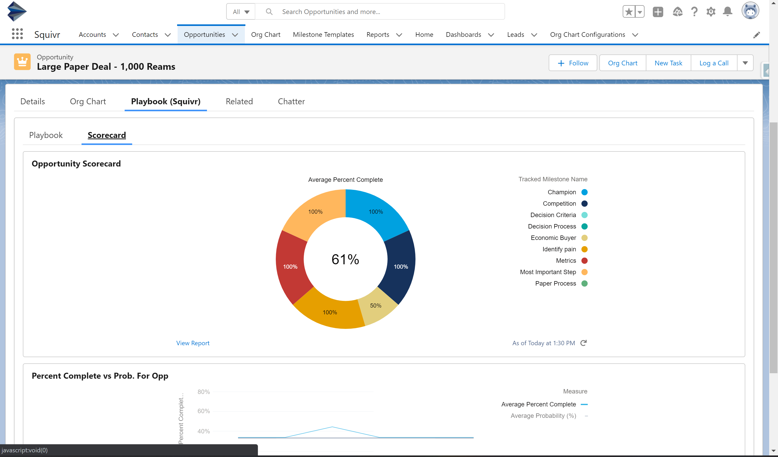Screen dimensions: 778x457
Task: Click the Favorites star icon
Action: coord(629,12)
